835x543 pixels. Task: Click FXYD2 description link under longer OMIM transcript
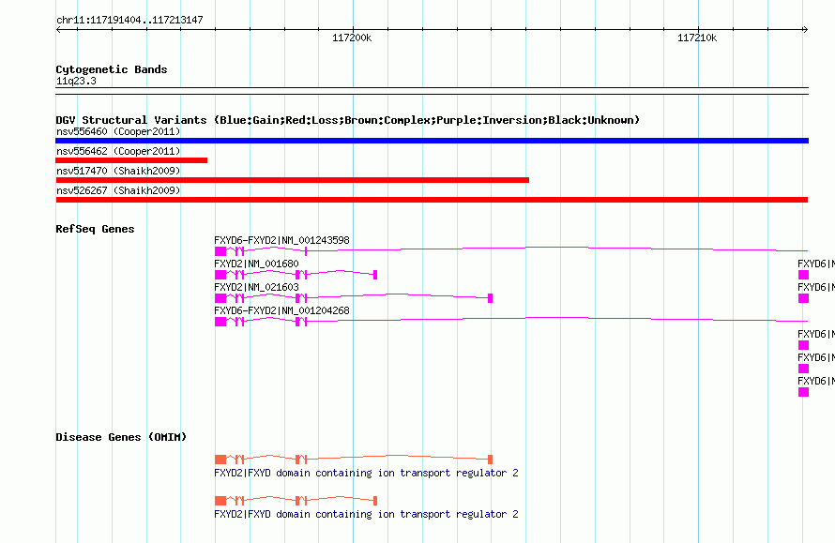coord(366,473)
